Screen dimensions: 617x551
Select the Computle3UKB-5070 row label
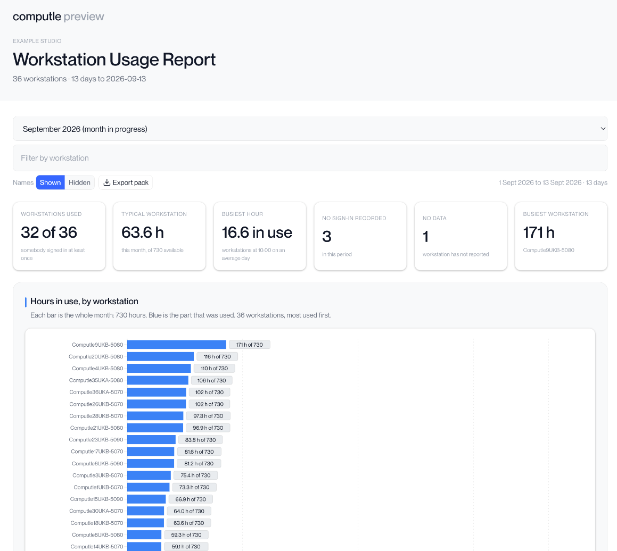click(97, 475)
